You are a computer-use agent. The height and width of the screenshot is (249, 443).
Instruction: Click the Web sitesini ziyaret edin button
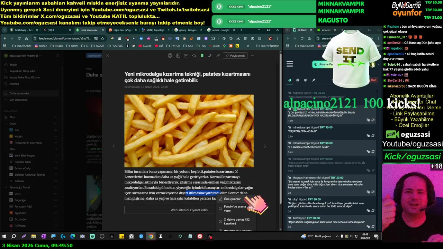click(189, 210)
